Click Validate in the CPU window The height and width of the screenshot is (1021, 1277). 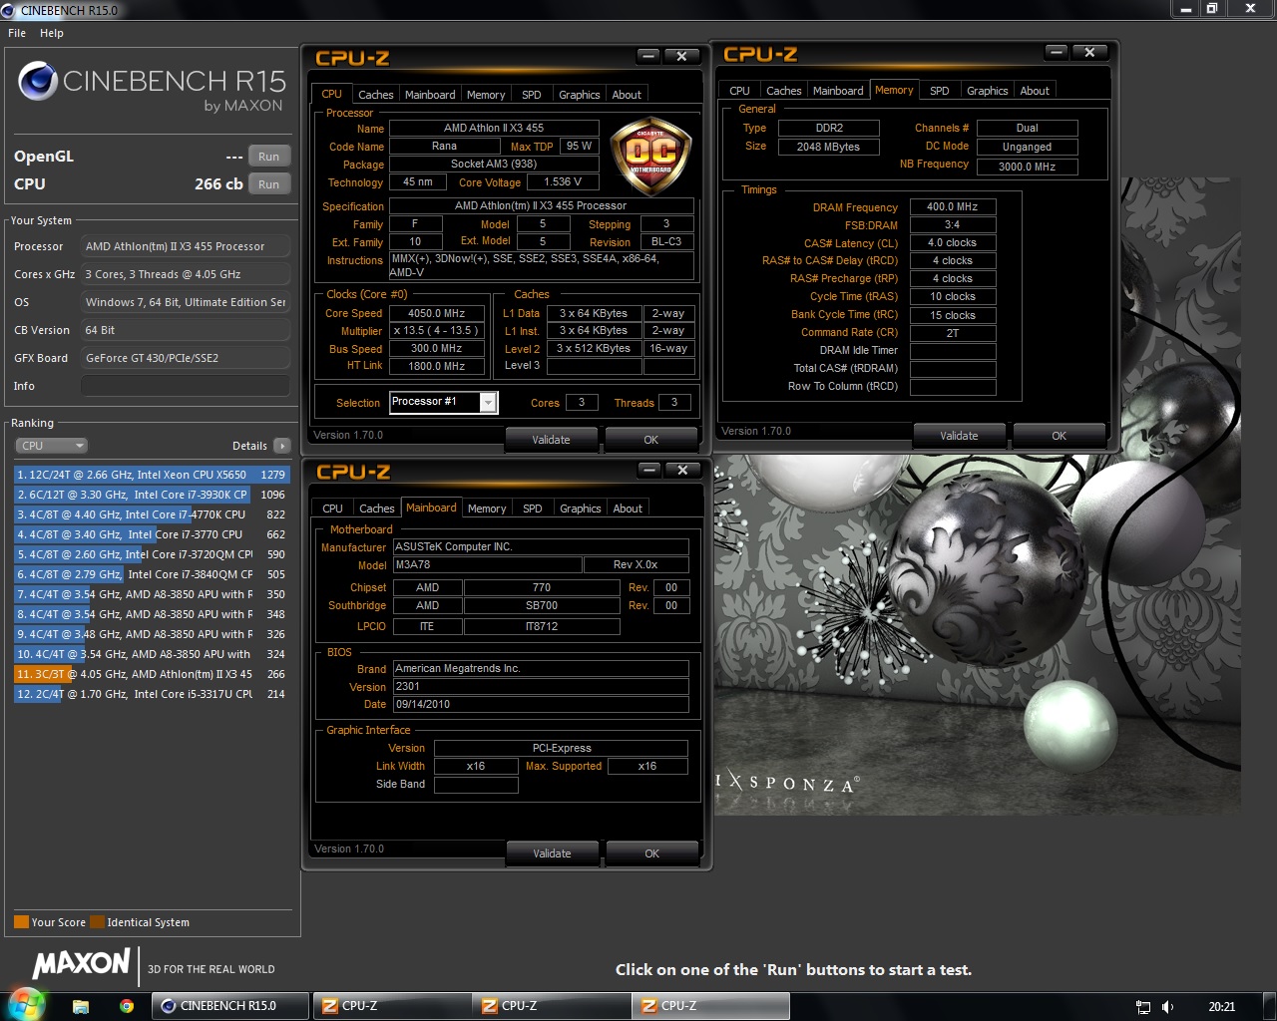551,440
